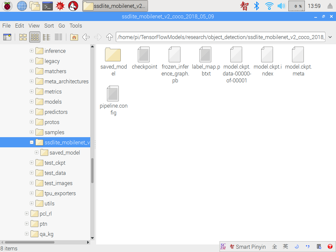
Task: Go up to parent folder
Action: 110,37
